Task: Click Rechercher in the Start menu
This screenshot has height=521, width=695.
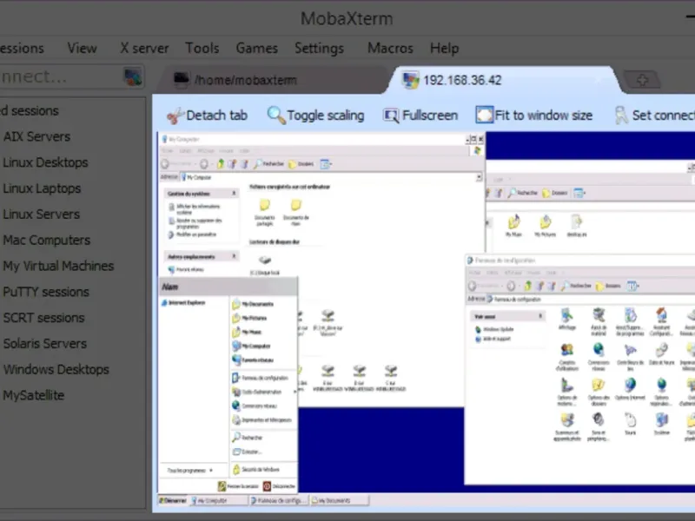Action: coord(248,438)
